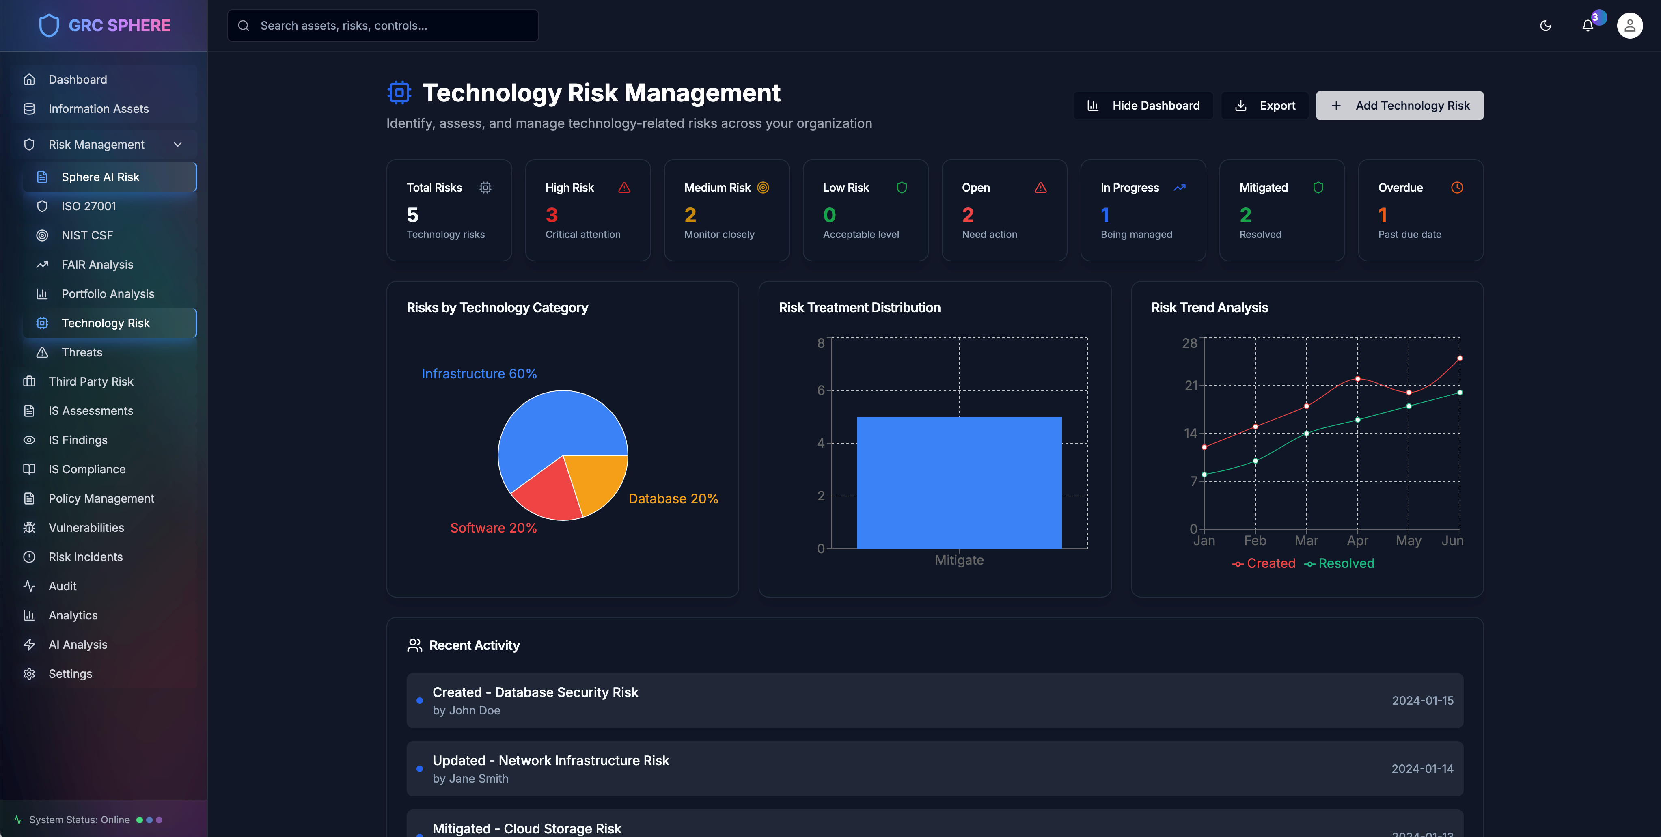Screen dimensions: 1661x837
Task: Click the In Progress trend arrow icon
Action: click(x=1179, y=188)
